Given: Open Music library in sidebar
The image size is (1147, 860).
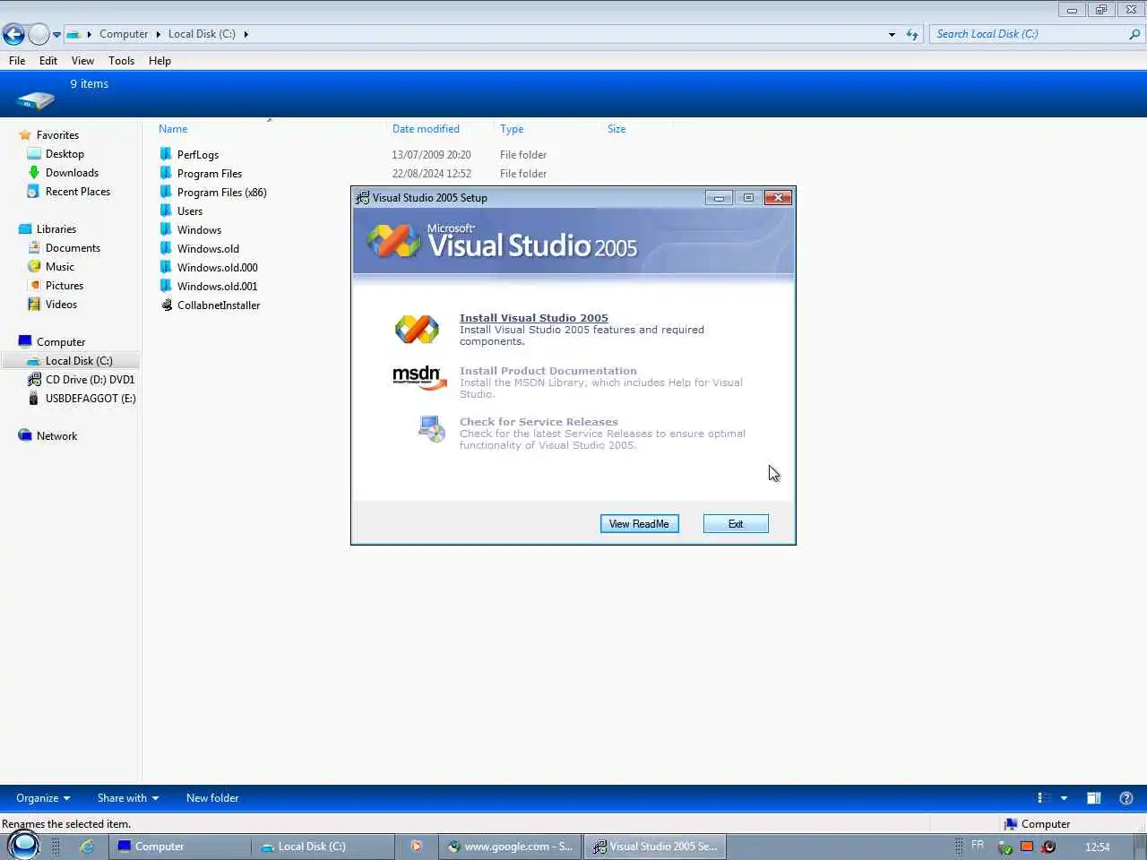Looking at the screenshot, I should tap(60, 267).
